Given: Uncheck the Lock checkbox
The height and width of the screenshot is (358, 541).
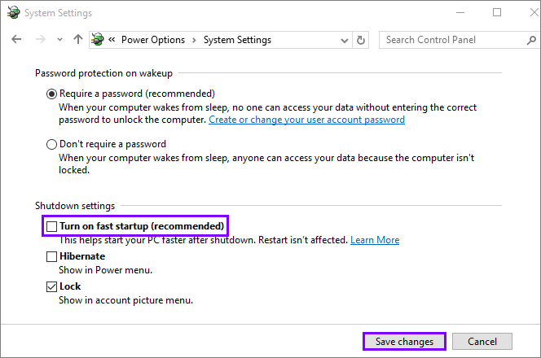Looking at the screenshot, I should coord(52,286).
